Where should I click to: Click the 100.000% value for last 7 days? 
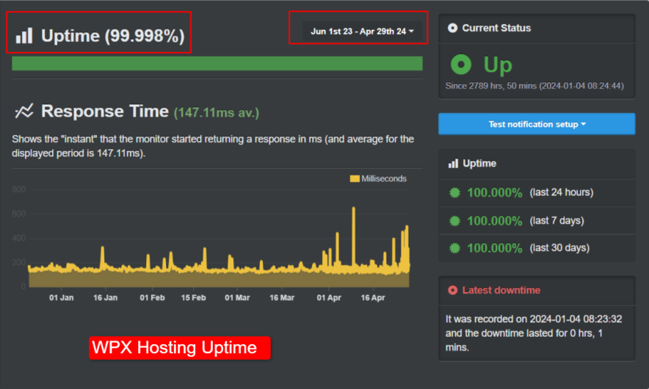(495, 221)
